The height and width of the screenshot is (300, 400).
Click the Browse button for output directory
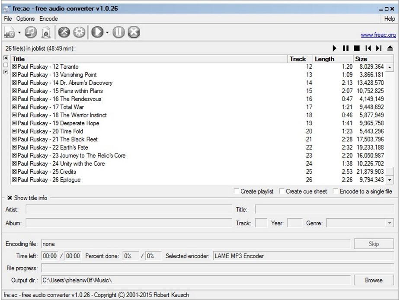pyautogui.click(x=373, y=280)
